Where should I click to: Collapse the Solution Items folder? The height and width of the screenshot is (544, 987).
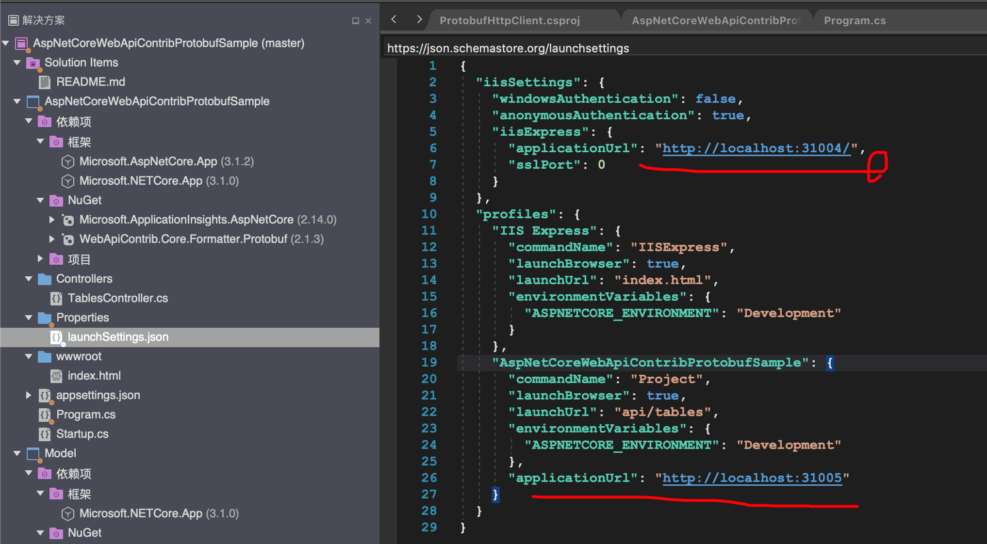pyautogui.click(x=17, y=63)
